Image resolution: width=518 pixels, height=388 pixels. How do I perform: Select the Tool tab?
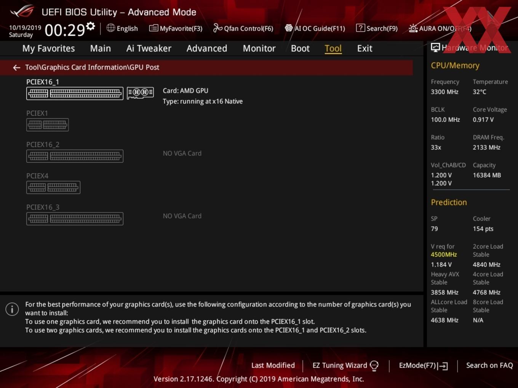tap(333, 48)
